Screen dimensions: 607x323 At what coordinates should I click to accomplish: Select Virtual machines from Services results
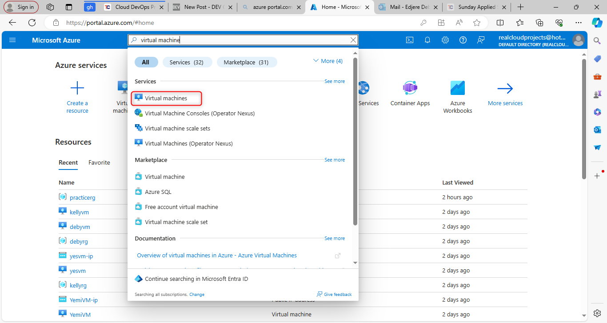166,98
